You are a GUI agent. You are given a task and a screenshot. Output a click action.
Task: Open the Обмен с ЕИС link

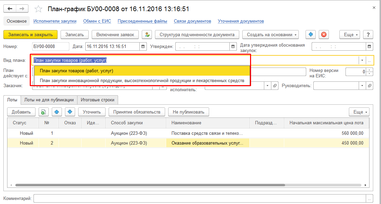pyautogui.click(x=97, y=21)
